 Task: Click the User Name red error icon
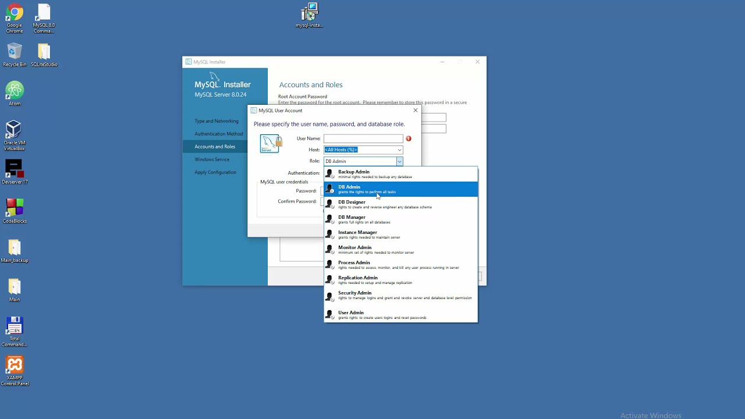(x=409, y=139)
